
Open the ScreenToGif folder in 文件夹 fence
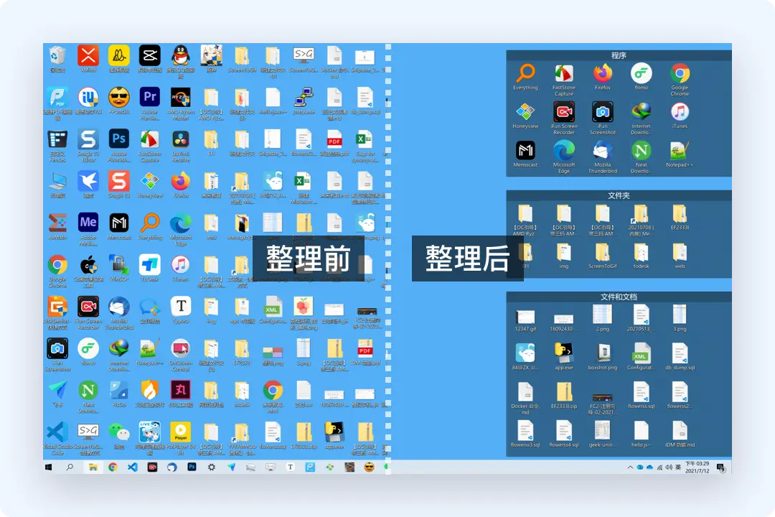602,252
